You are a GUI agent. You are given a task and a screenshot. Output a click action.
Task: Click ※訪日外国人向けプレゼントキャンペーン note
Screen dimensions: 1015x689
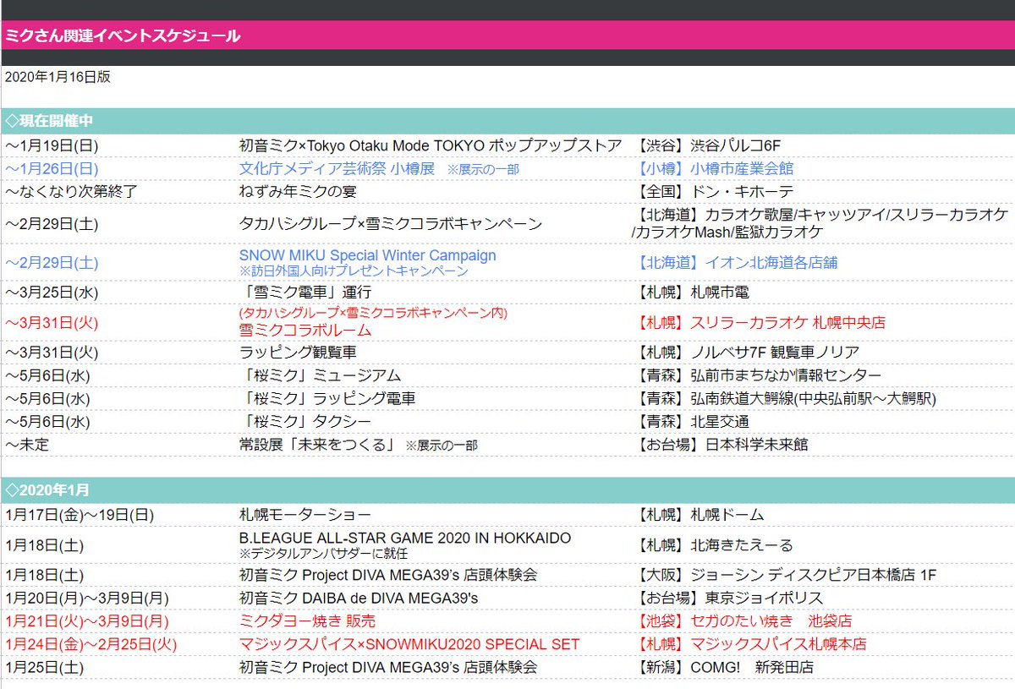[354, 271]
